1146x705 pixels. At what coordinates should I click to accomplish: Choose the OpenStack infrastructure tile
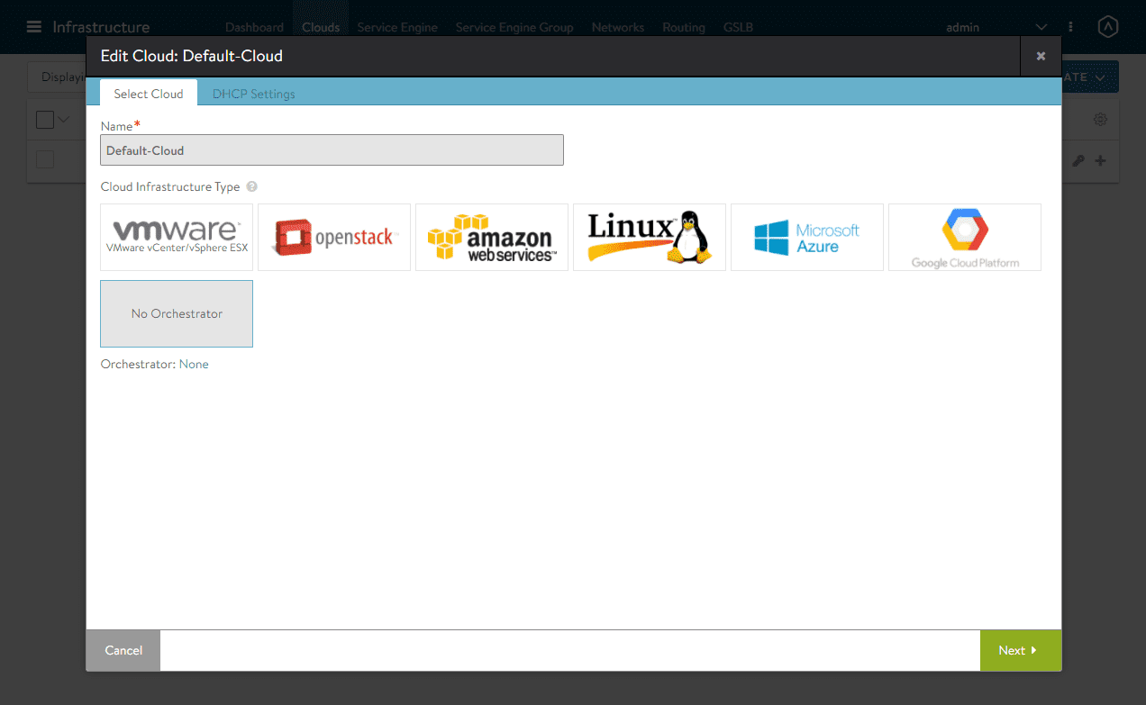[x=334, y=237]
